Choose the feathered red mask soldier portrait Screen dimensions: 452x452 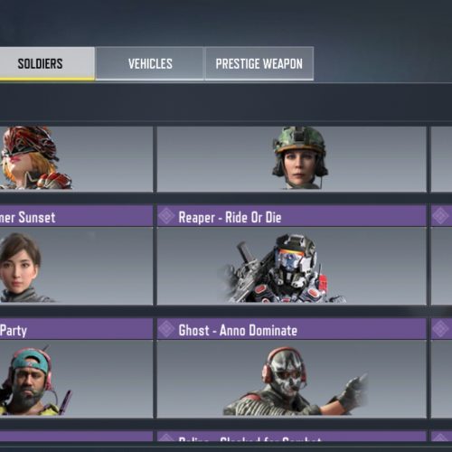(35, 158)
